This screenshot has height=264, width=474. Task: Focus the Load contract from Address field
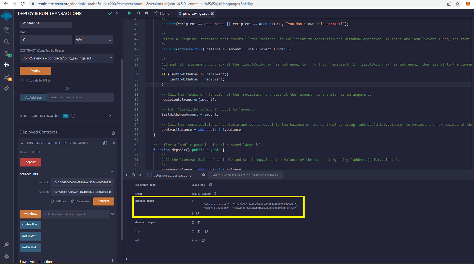pyautogui.click(x=80, y=98)
